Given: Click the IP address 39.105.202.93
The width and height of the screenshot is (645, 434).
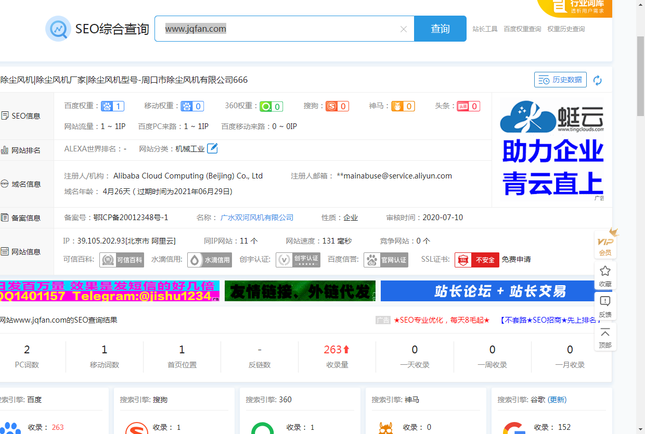Looking at the screenshot, I should pyautogui.click(x=100, y=241).
